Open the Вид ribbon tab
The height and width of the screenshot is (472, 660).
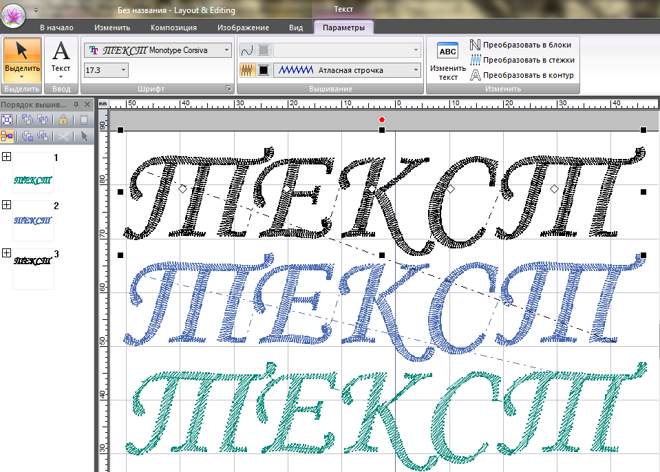[x=295, y=28]
